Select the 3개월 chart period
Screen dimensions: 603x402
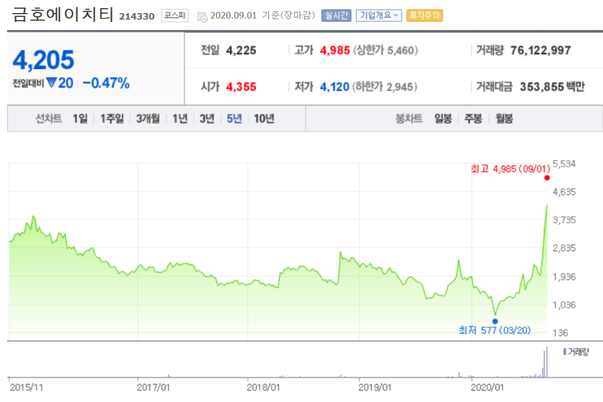tap(148, 118)
